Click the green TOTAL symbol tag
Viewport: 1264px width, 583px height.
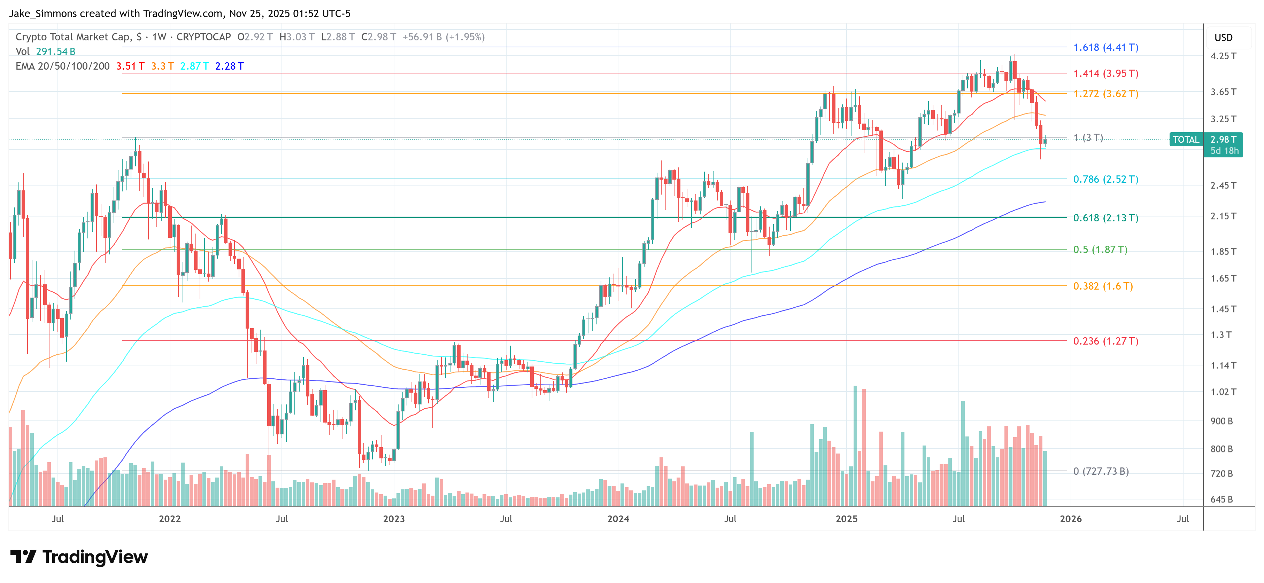pos(1186,140)
